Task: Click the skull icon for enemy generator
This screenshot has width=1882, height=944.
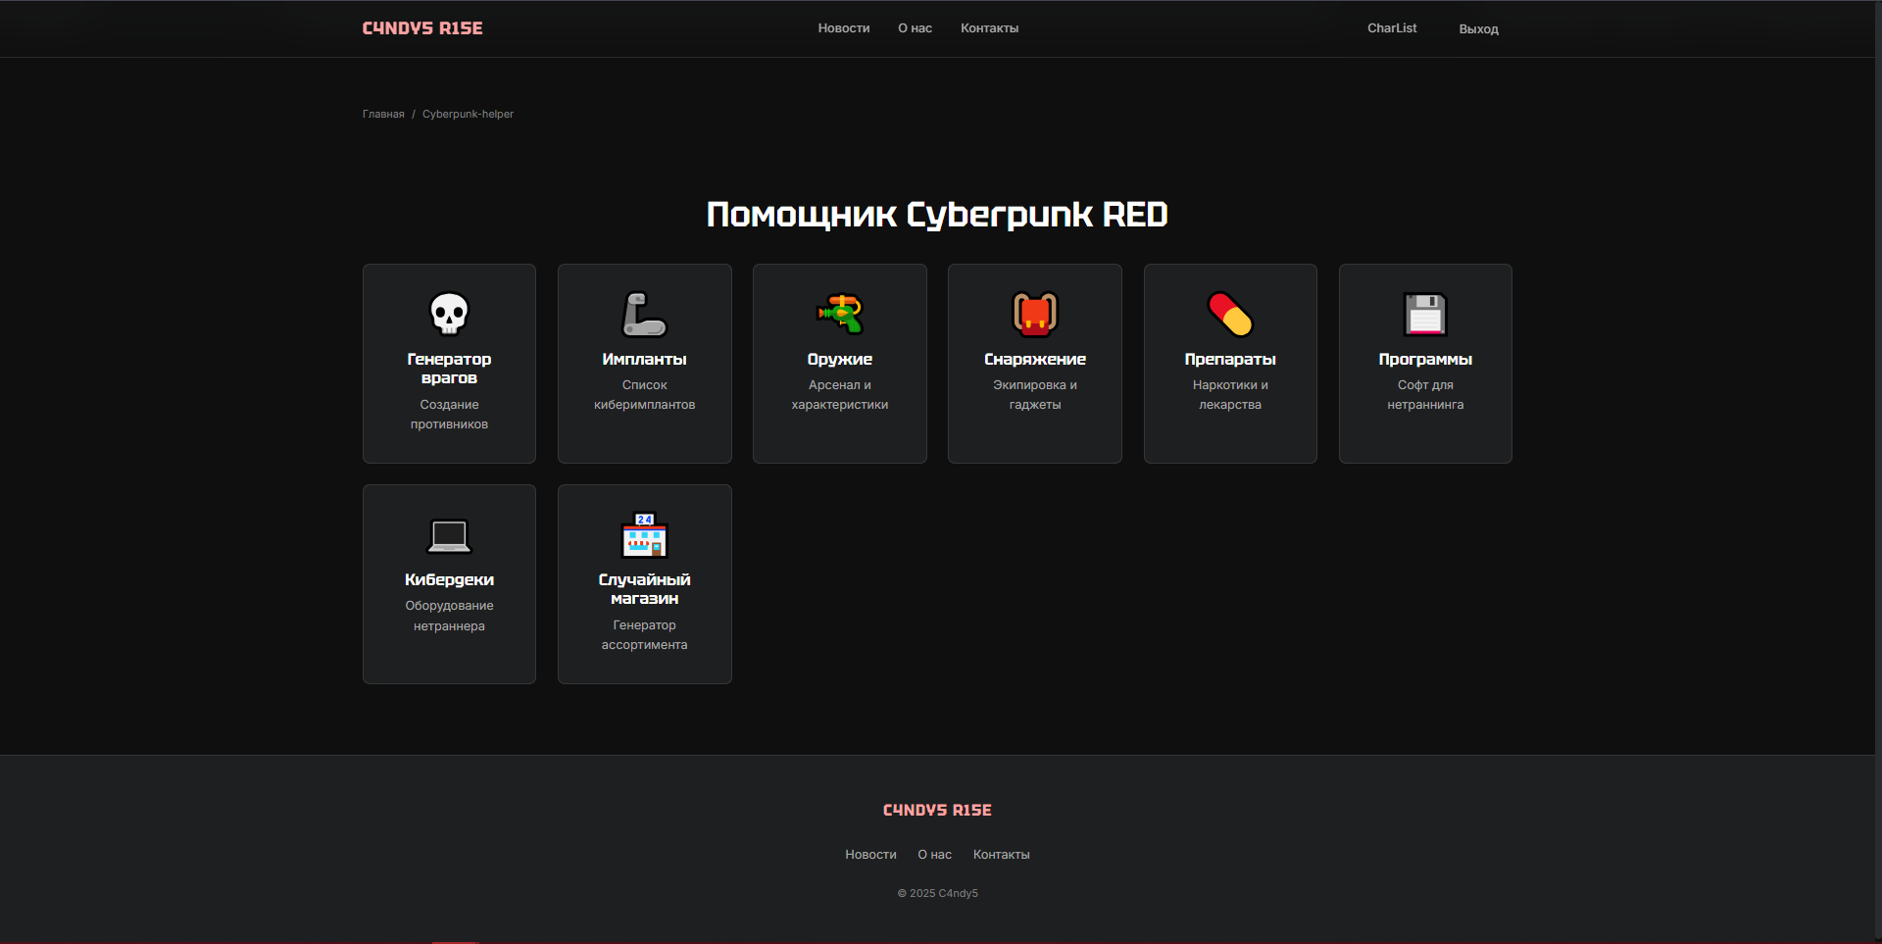Action: (x=449, y=314)
